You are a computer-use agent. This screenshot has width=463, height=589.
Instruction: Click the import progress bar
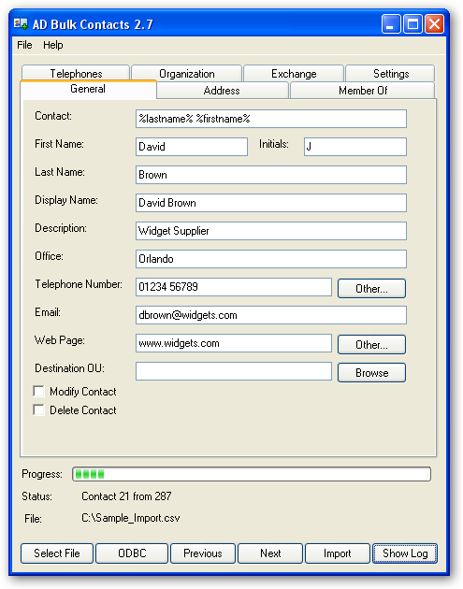pos(252,474)
